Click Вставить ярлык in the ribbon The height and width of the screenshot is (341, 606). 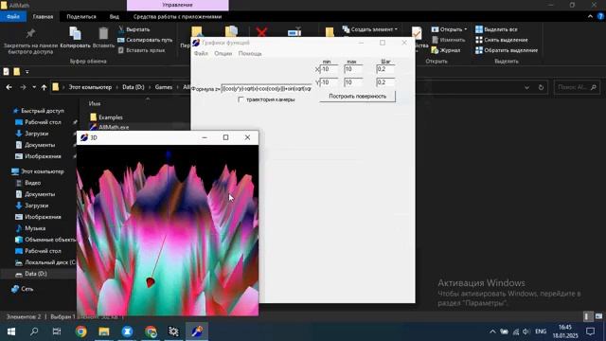click(141, 50)
